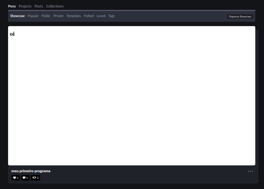Select the Showcase filter
Screen dimensions: 264x189
17,16
